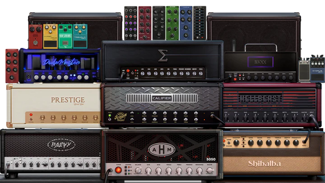Click the RVXX MASTER knob
The width and height of the screenshot is (325, 183).
291,78
